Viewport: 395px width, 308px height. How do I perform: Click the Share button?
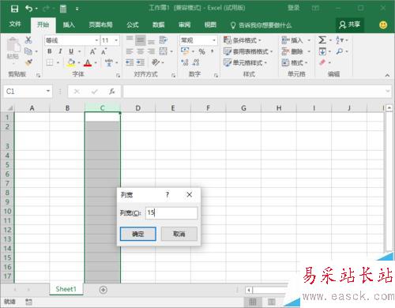[x=350, y=24]
